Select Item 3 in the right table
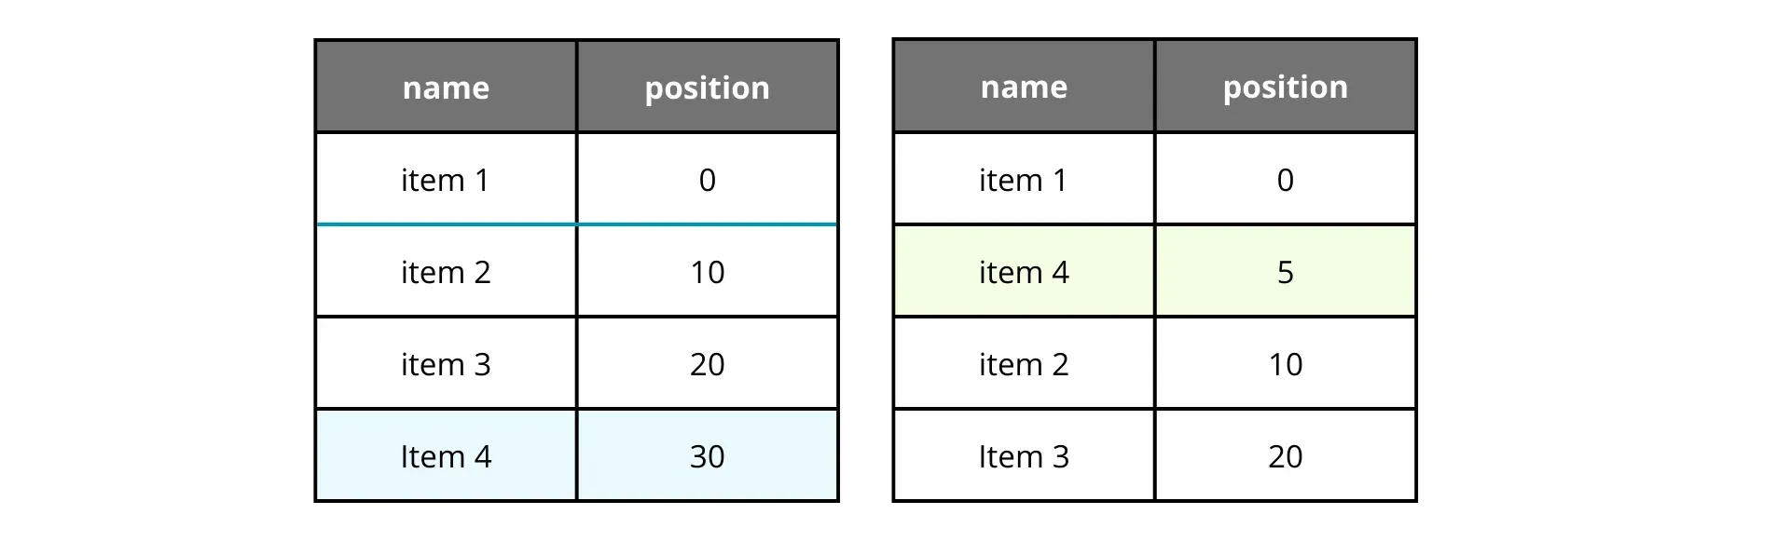 pyautogui.click(x=1024, y=455)
